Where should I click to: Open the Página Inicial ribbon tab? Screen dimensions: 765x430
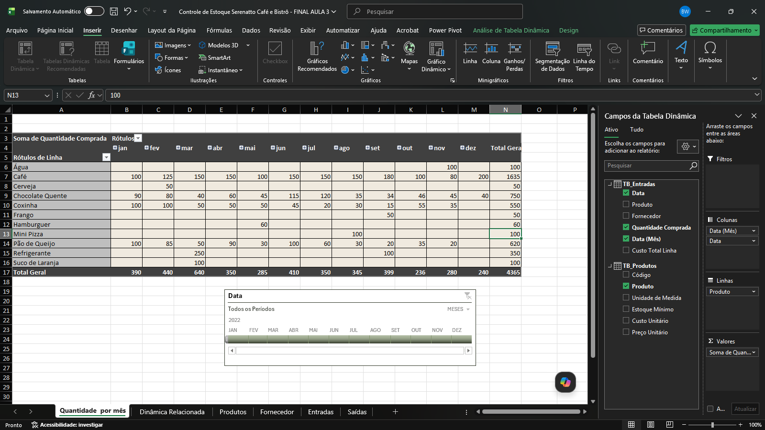click(55, 30)
